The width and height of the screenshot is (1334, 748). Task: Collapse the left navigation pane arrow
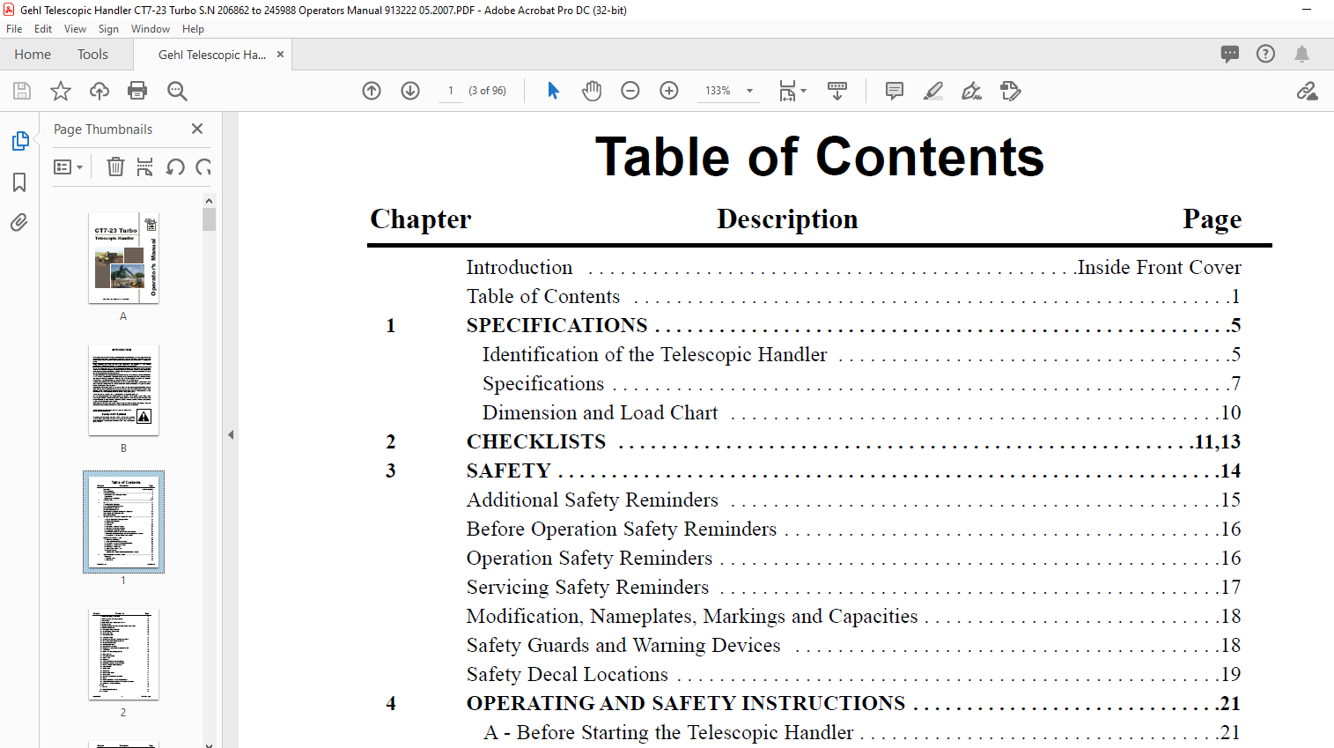(x=231, y=434)
